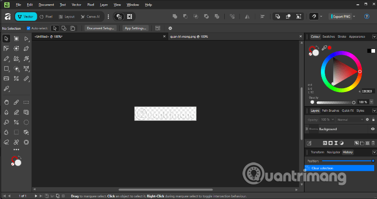Viewport: 377px width, 199px height.
Task: Toggle the Auto-select checkbox
Action: tap(28, 28)
